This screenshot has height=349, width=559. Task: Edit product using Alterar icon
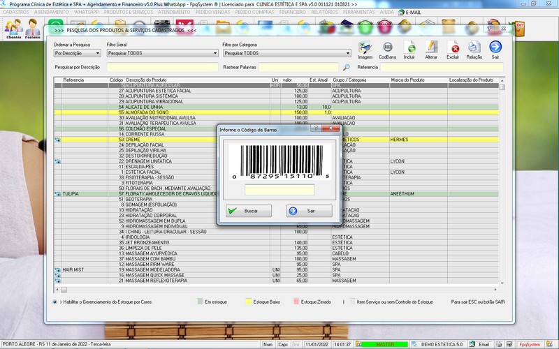click(431, 50)
